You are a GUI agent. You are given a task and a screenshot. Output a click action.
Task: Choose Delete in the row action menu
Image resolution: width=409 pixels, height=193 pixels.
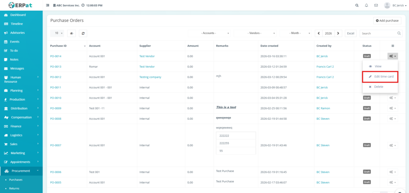pos(378,87)
